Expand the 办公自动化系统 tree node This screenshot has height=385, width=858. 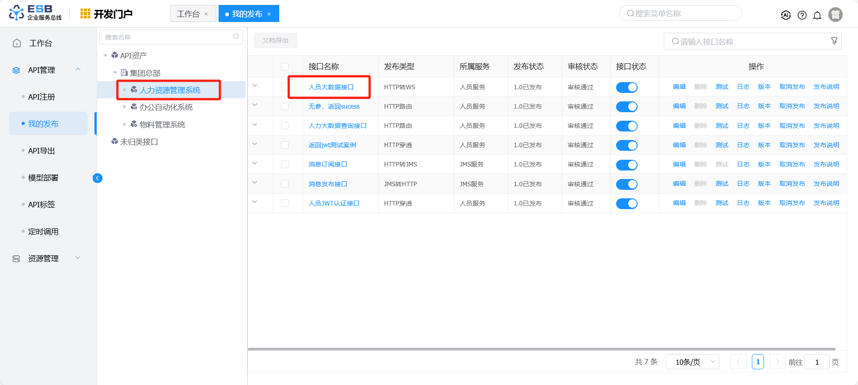point(125,107)
